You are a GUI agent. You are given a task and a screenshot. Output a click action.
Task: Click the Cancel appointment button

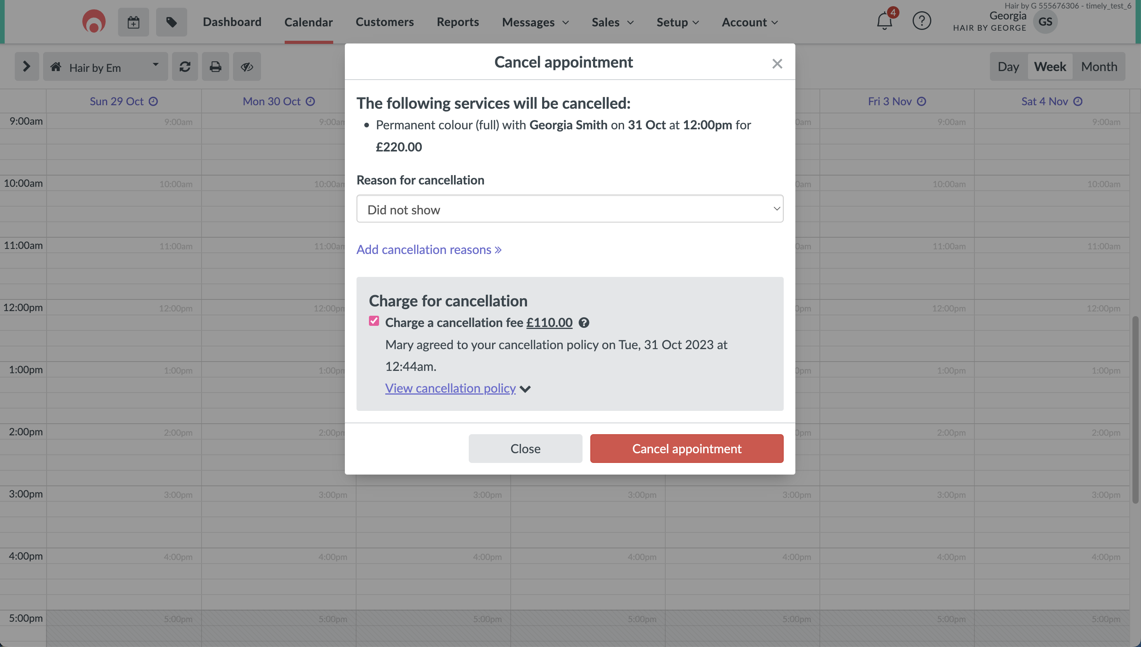pyautogui.click(x=687, y=448)
